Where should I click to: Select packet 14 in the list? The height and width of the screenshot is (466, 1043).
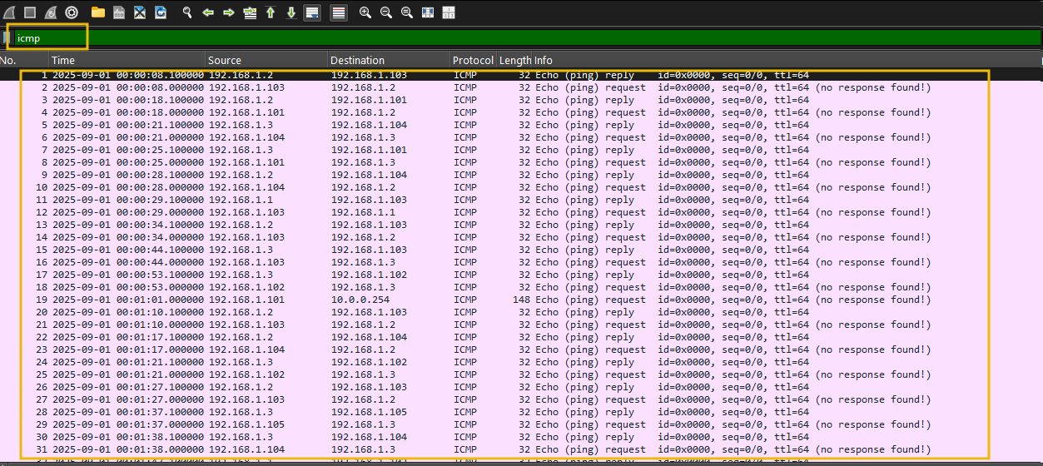(x=521, y=237)
